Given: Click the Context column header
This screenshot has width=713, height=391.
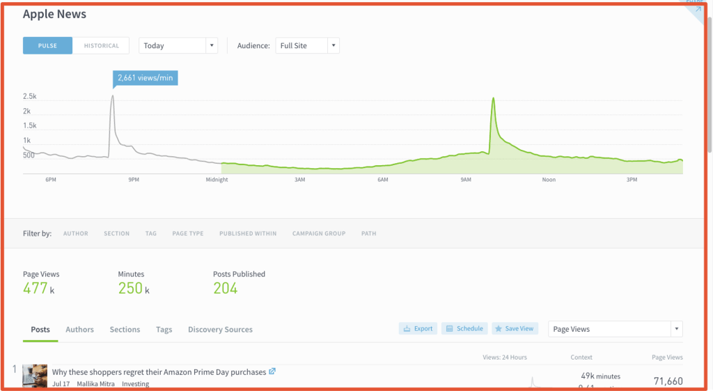Looking at the screenshot, I should (x=581, y=358).
